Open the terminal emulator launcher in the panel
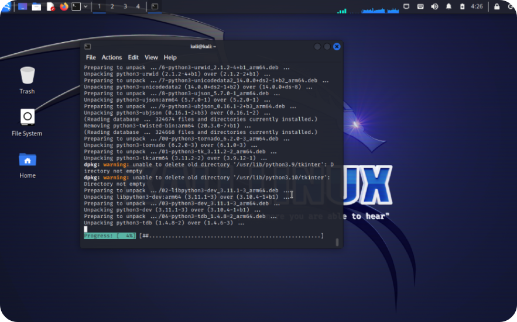The width and height of the screenshot is (517, 322). (76, 6)
